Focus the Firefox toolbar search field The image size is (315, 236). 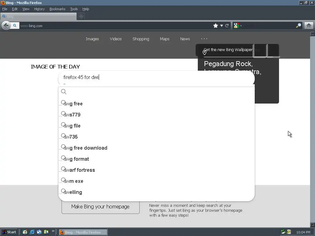coord(269,26)
